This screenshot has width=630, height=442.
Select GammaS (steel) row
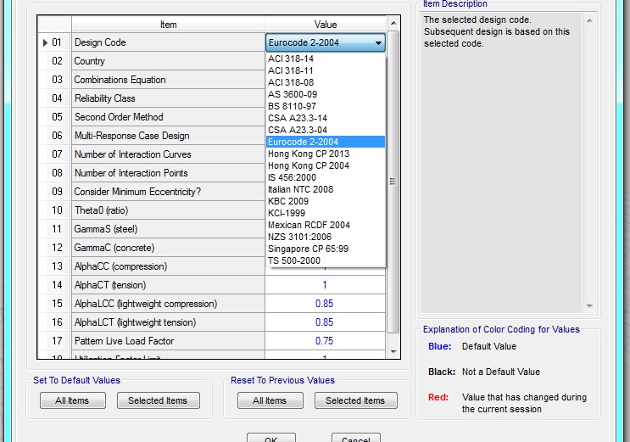(169, 229)
